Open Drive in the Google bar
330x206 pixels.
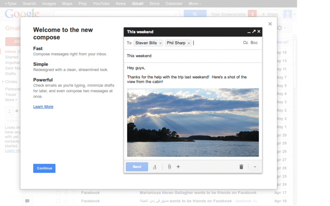click(x=154, y=4)
